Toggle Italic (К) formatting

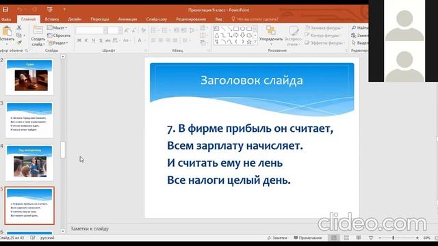[86, 41]
